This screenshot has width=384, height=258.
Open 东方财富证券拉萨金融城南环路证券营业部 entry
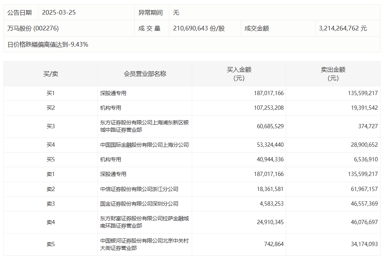144,222
